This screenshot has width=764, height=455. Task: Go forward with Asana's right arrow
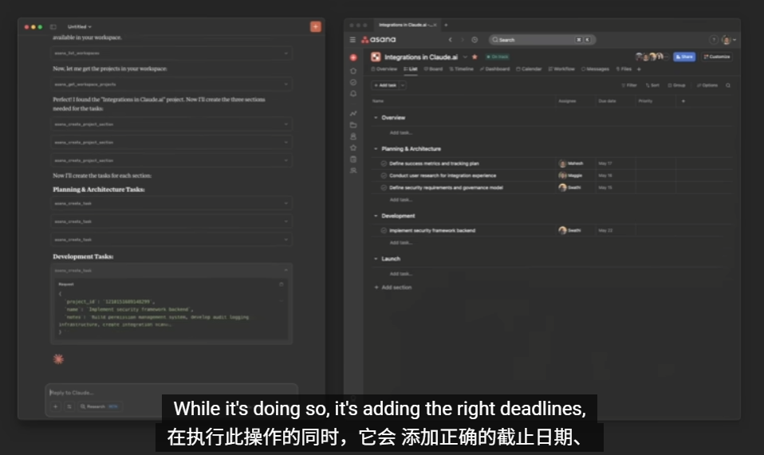463,40
